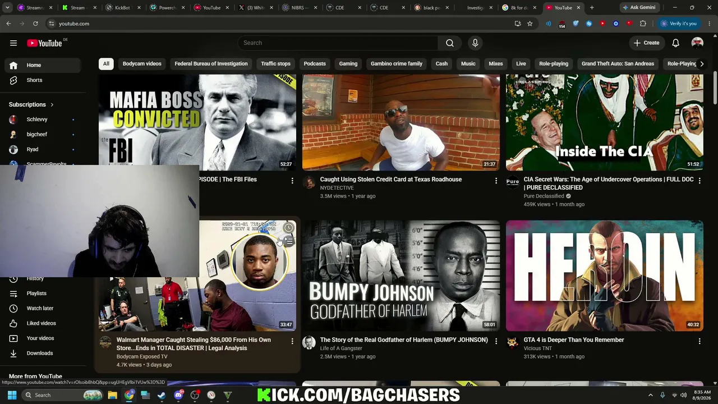Viewport: 718px width, 404px height.
Task: Filter by Podcasts chip
Action: [315, 64]
